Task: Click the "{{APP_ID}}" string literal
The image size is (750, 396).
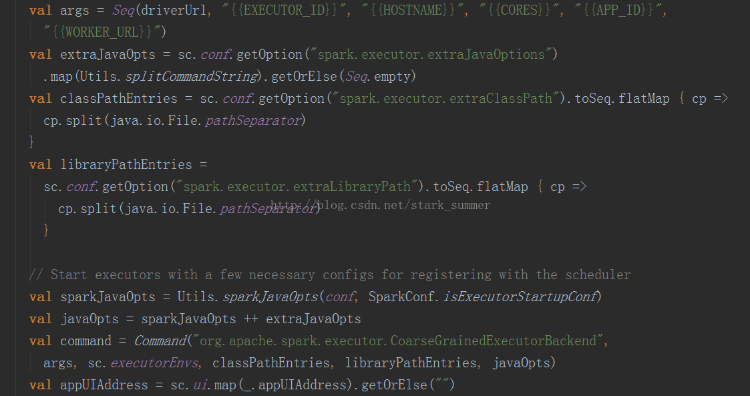Action: (x=618, y=10)
